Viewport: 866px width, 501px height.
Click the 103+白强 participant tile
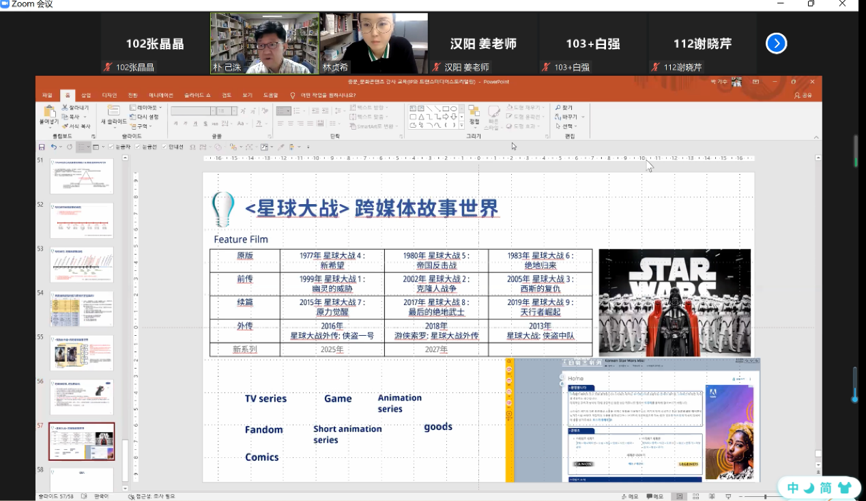(x=592, y=44)
